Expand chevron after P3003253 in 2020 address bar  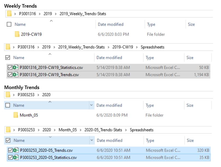[38, 95]
